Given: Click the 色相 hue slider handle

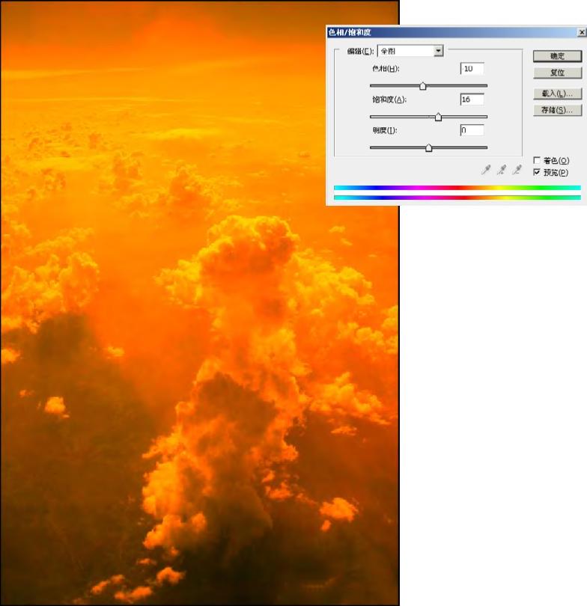Looking at the screenshot, I should [423, 86].
